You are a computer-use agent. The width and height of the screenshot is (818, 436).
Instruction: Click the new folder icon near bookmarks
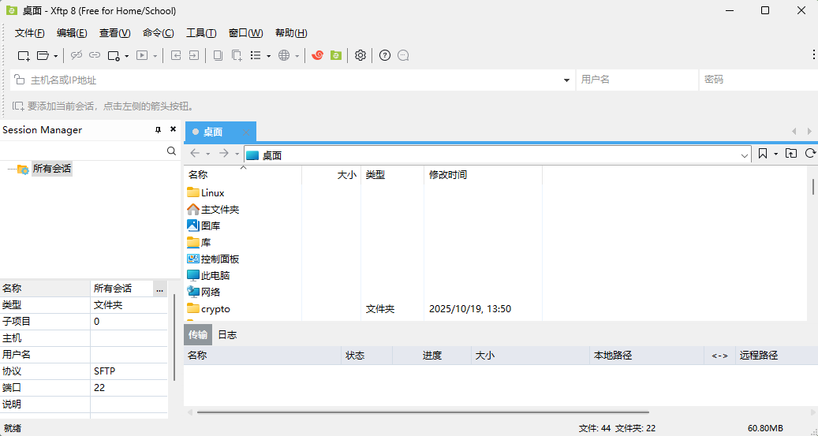[791, 154]
